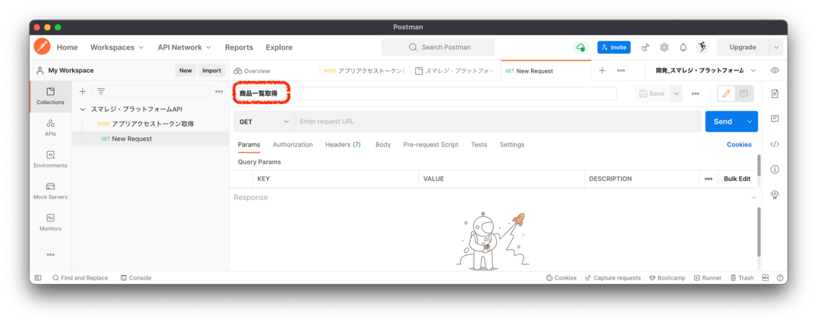Open the Trash
Screen dimensions: 817x323
click(742, 277)
